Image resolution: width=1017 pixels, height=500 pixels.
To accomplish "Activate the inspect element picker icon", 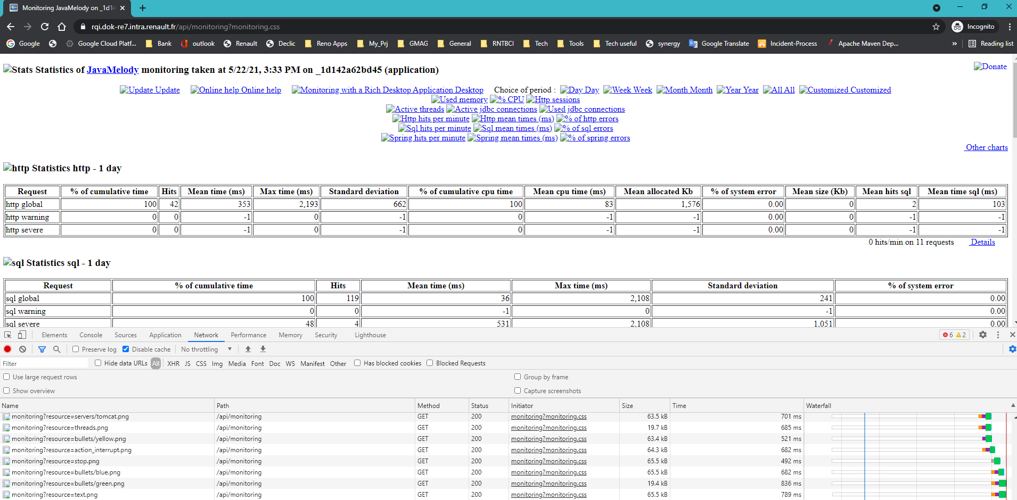I will pyautogui.click(x=8, y=335).
